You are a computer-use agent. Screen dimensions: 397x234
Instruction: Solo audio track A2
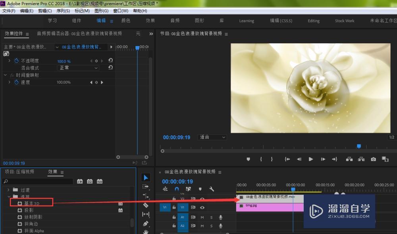pos(212,226)
